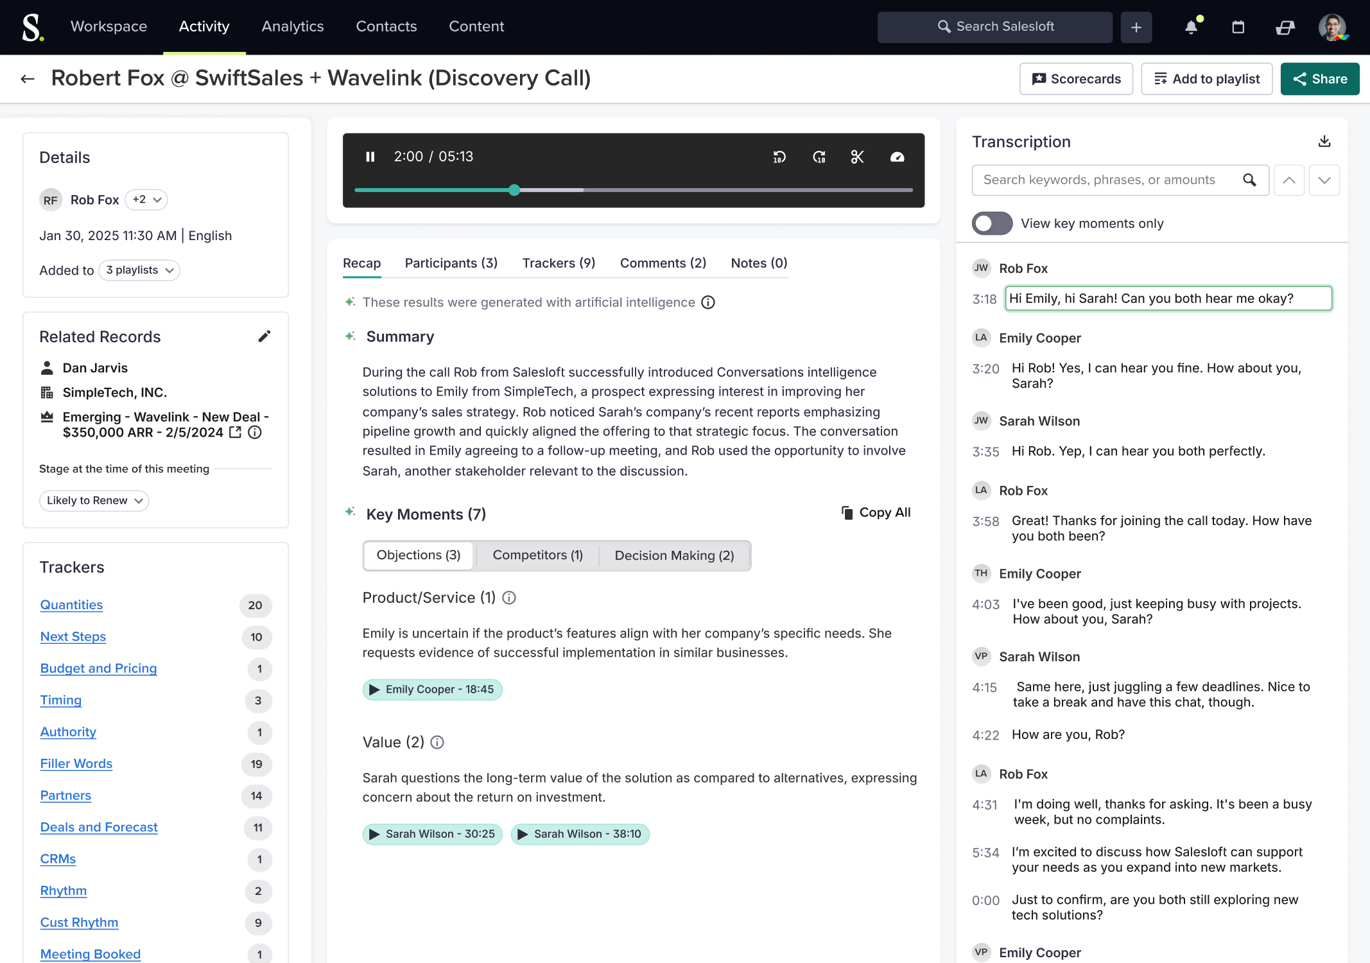Expand the +2 participants dropdown
Image resolution: width=1370 pixels, height=963 pixels.
[147, 200]
